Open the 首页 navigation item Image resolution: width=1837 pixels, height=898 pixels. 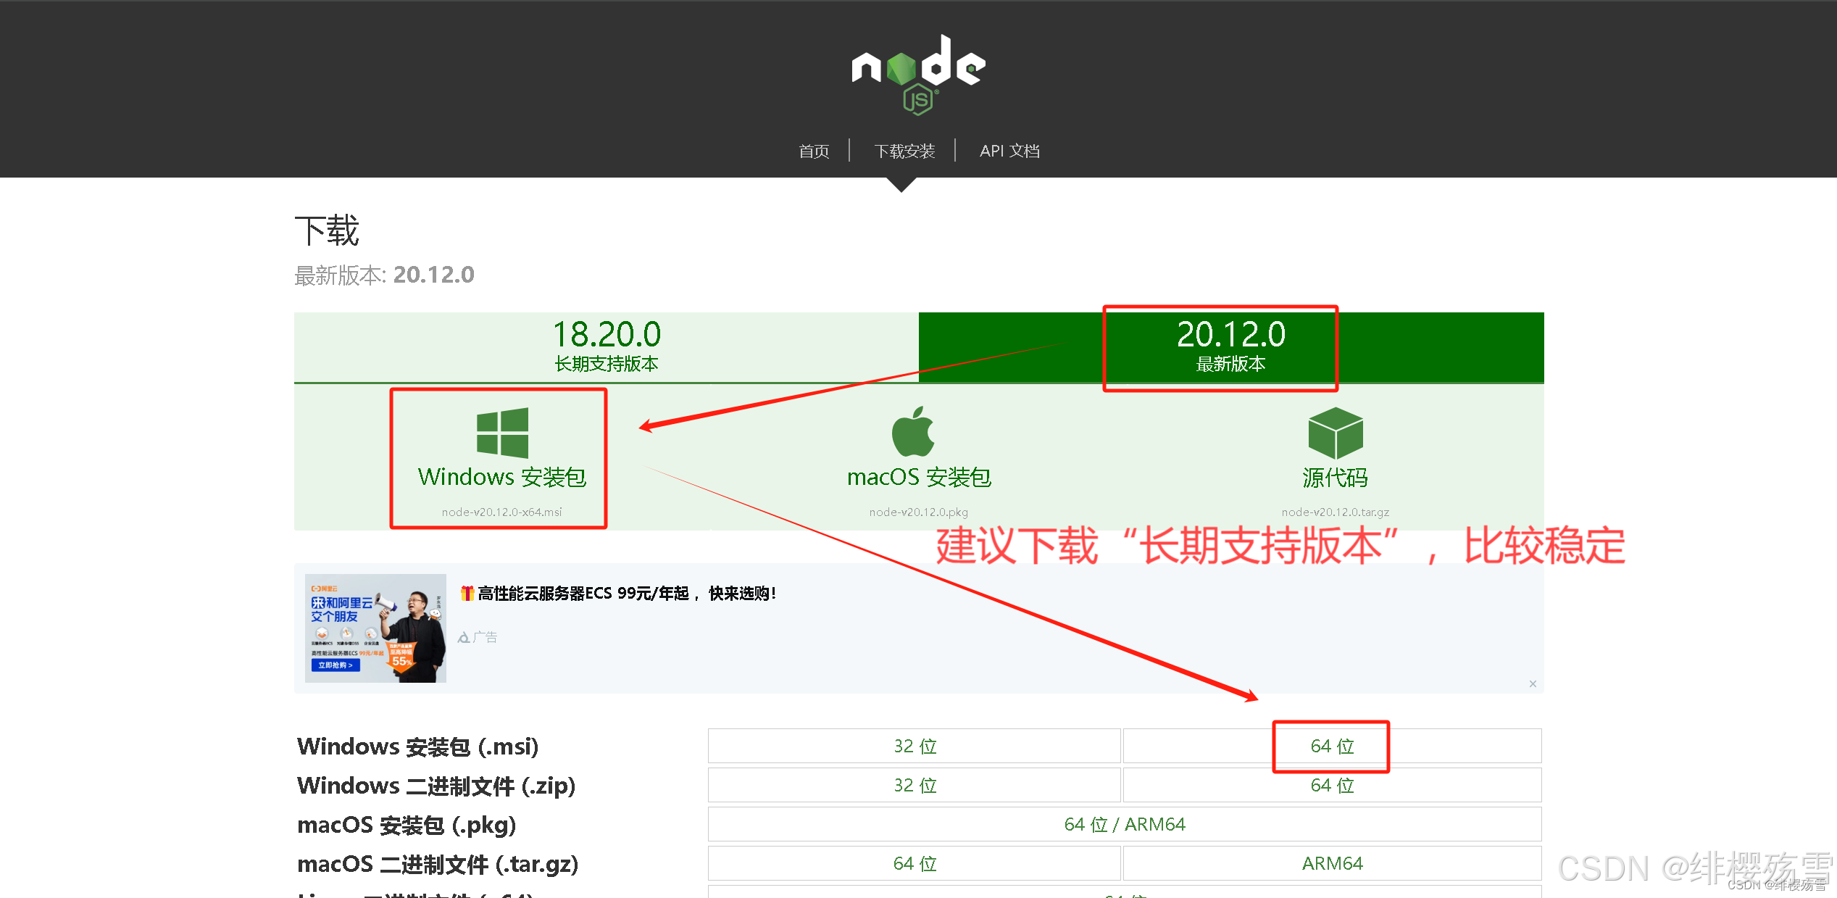[x=814, y=151]
